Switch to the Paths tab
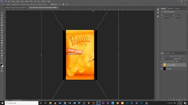188x105 pixels. pos(173,53)
